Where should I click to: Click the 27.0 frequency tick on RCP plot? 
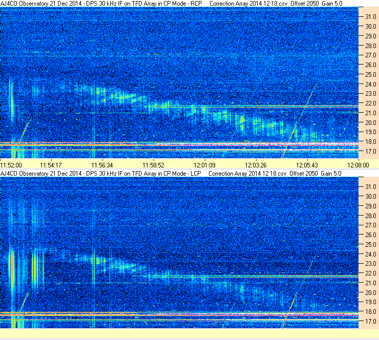(370, 55)
